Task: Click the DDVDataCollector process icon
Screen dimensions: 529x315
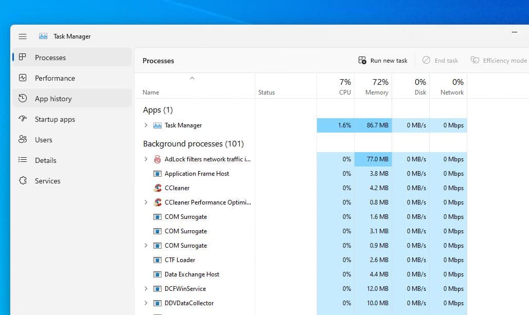Action: pos(157,303)
